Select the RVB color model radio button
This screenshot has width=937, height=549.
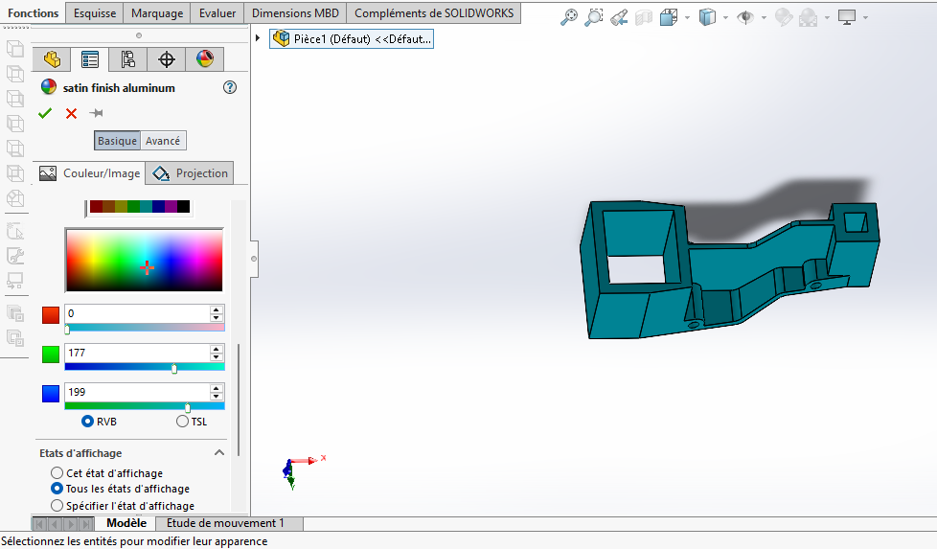point(88,421)
